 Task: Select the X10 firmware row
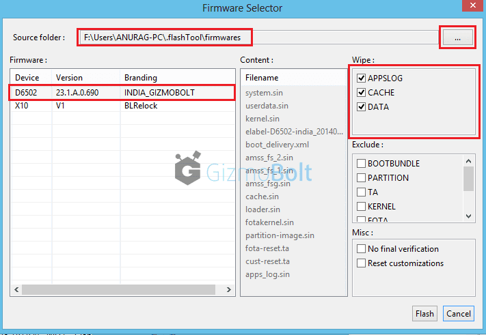122,106
